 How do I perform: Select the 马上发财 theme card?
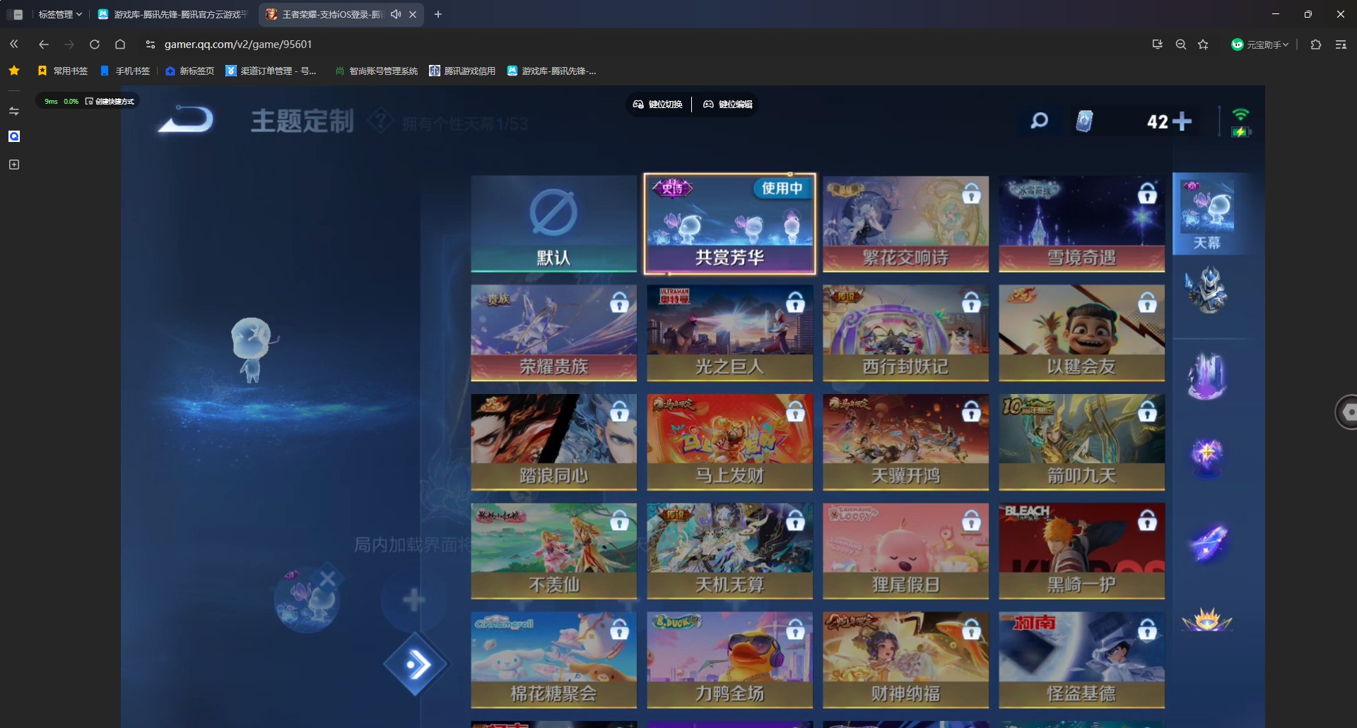[x=730, y=442]
